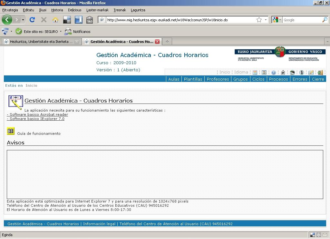This screenshot has height=239, width=330.
Task: Switch to the Hezkuntza, Unibertsitate tab
Action: click(41, 42)
